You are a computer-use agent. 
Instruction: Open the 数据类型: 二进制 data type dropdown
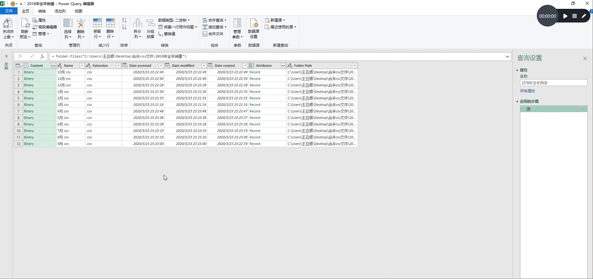174,20
